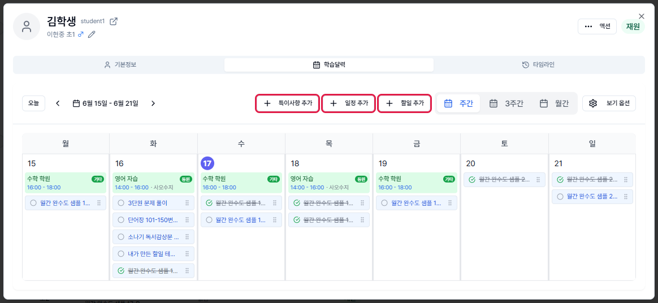Open 영어 자습 event on Tuesday 16
Image resolution: width=658 pixels, height=303 pixels.
click(x=153, y=183)
